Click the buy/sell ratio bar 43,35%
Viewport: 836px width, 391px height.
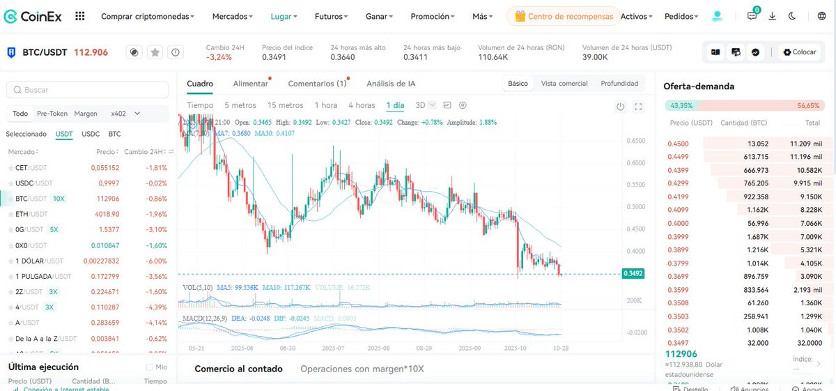tap(682, 106)
